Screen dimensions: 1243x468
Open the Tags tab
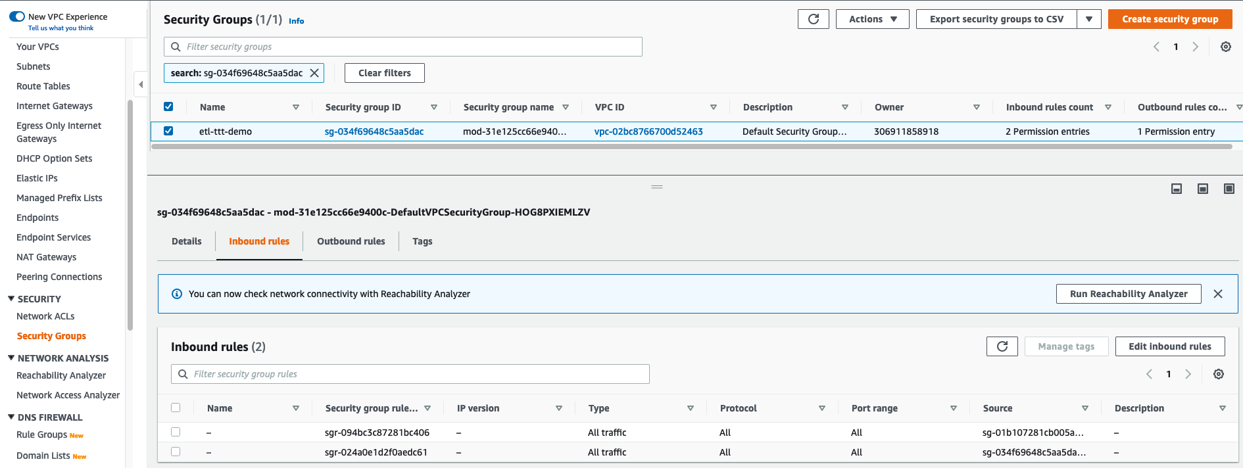click(422, 241)
